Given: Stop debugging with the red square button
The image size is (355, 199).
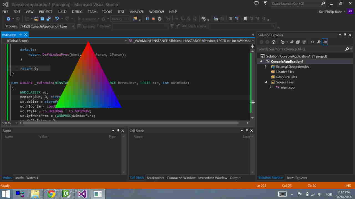Looking at the screenshot, I should click(153, 19).
